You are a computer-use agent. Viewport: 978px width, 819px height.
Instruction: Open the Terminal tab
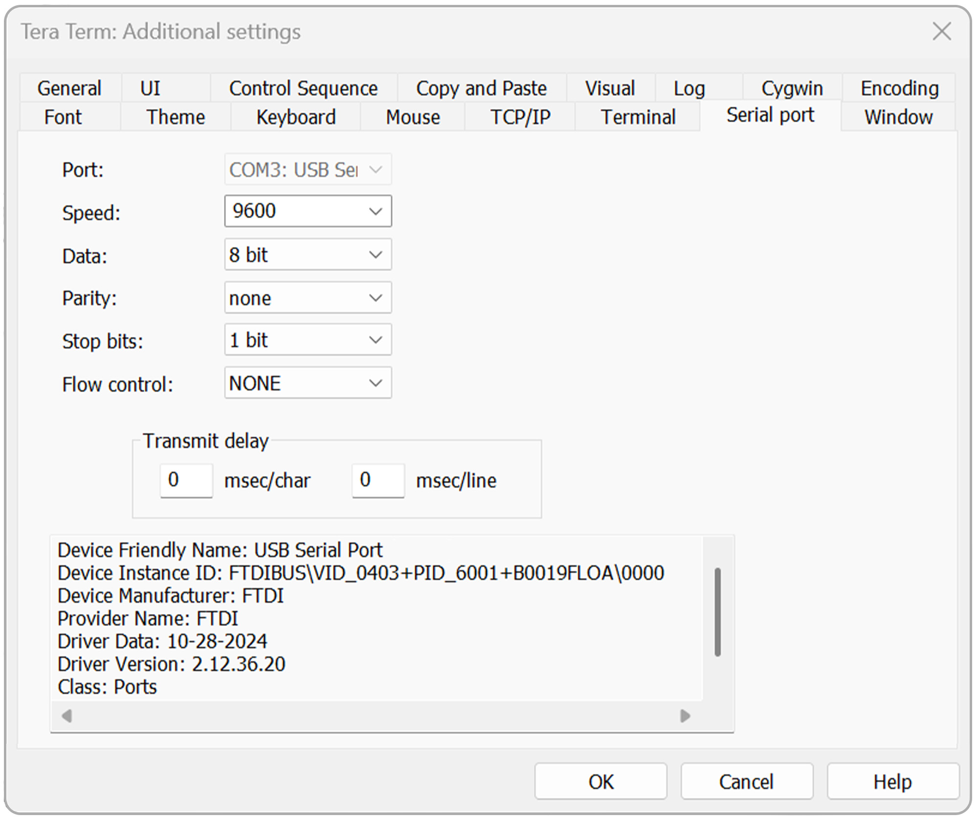click(x=638, y=117)
